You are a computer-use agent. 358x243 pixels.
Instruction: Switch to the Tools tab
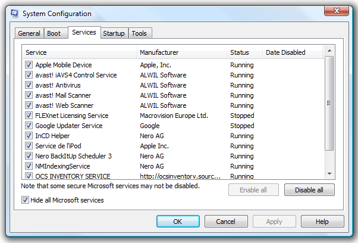pos(139,33)
